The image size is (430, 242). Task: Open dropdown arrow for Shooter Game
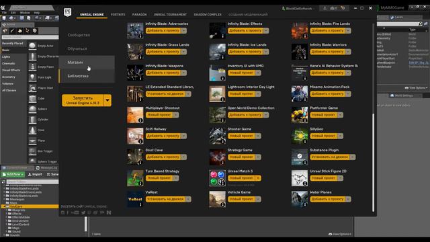(258, 136)
